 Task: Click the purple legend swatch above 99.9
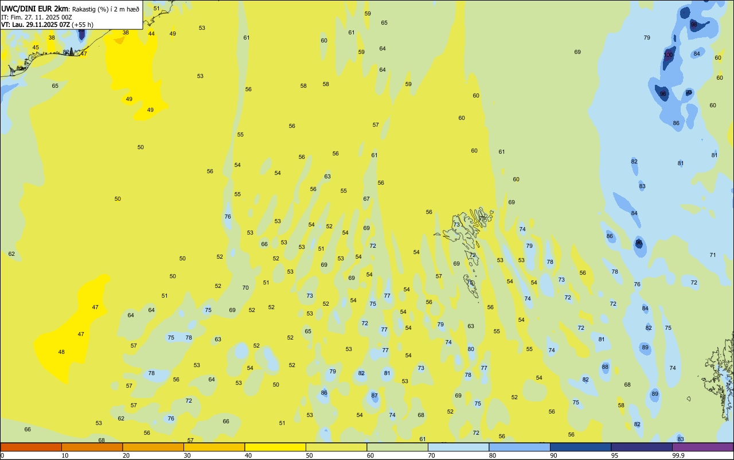(x=702, y=447)
